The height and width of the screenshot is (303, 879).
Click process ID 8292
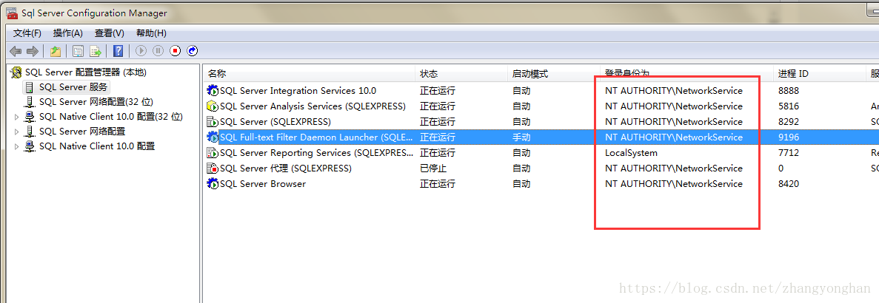click(x=788, y=122)
